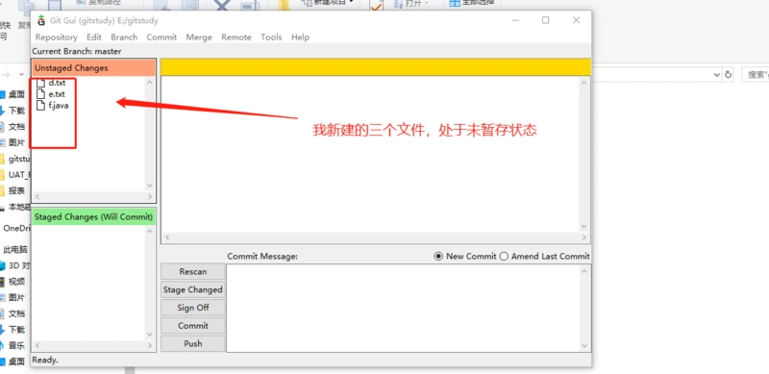Click the diff pane scroll-right arrow
This screenshot has width=769, height=374.
pyautogui.click(x=583, y=237)
